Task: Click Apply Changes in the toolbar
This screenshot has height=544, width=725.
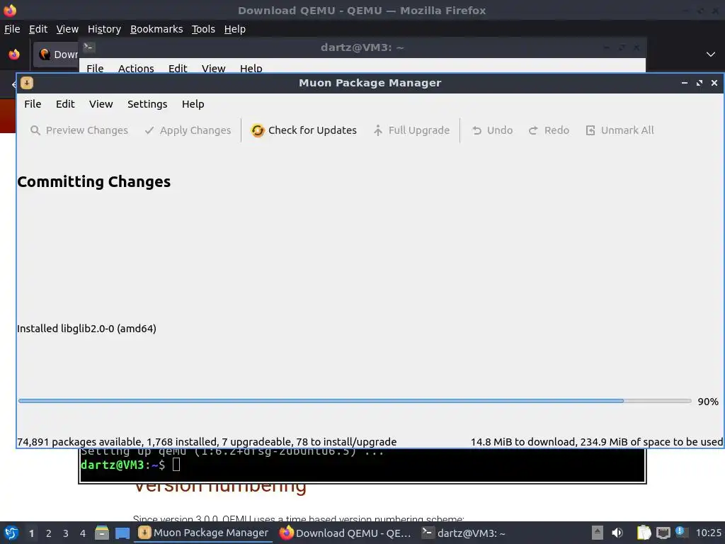Action: 187,130
